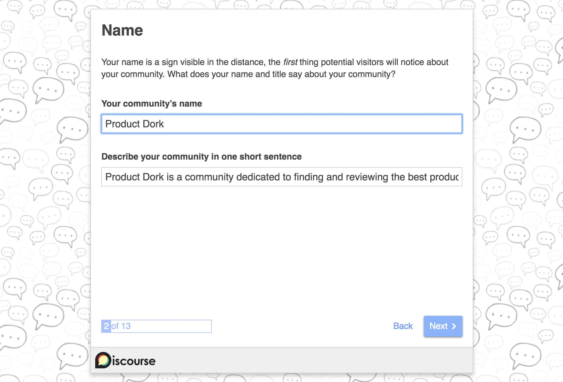Click inside the community name field
Screen dimensions: 563x382
282,124
